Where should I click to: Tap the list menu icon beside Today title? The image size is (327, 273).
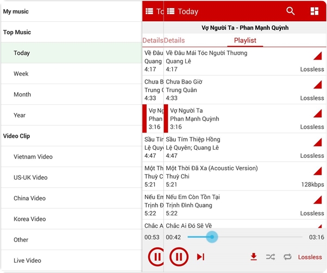tap(171, 11)
